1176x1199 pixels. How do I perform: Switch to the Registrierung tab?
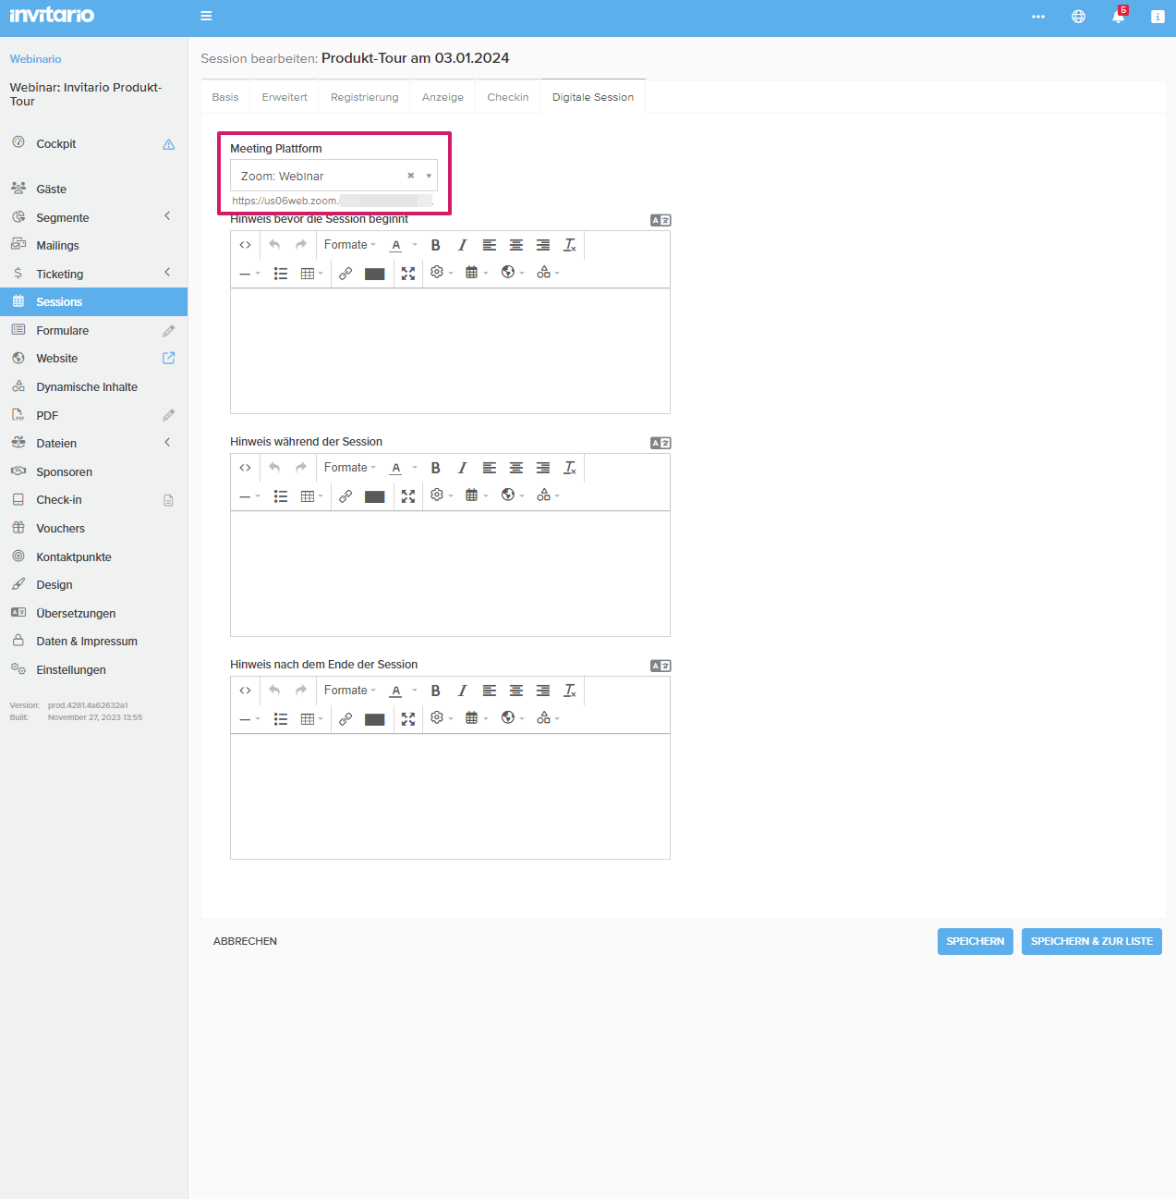(364, 97)
